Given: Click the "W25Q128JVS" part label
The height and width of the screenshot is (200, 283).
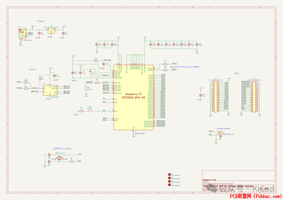Looking at the screenshot, I should tap(55, 97).
